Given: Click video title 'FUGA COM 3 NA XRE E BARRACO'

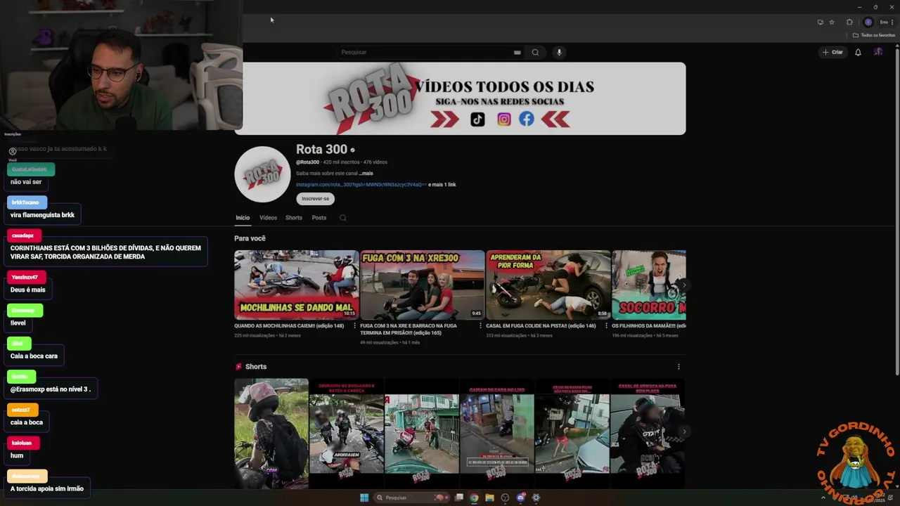Looking at the screenshot, I should pyautogui.click(x=409, y=330).
